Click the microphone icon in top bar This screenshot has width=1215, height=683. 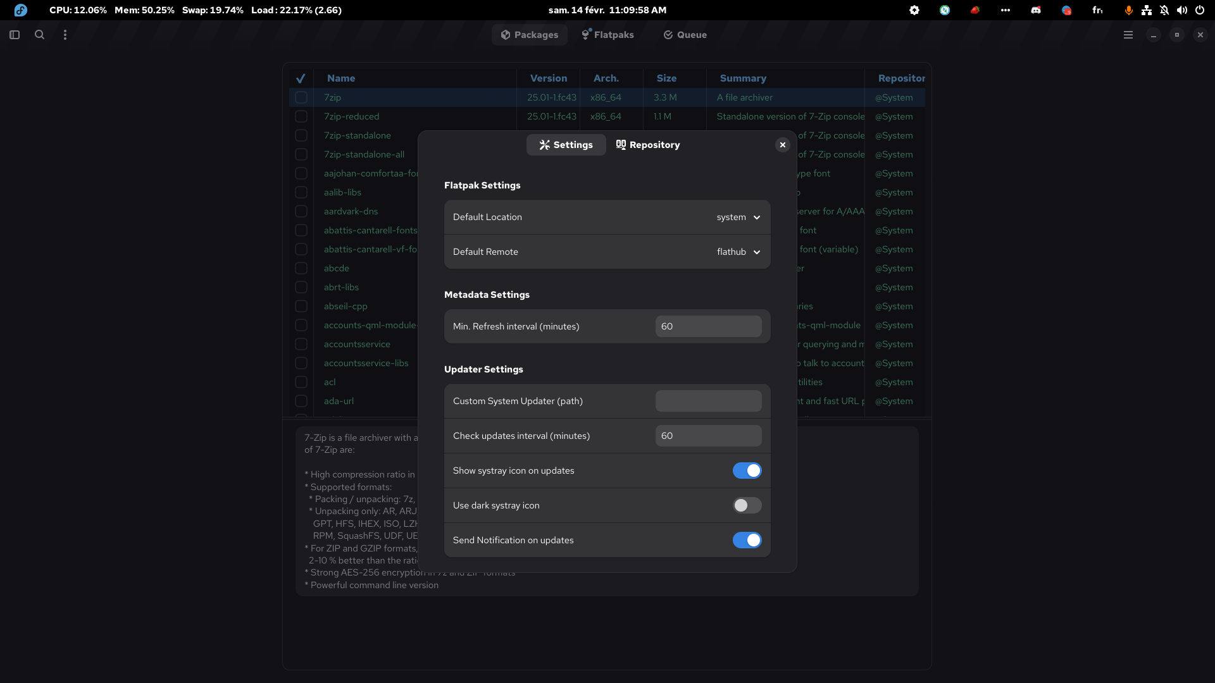(1128, 10)
